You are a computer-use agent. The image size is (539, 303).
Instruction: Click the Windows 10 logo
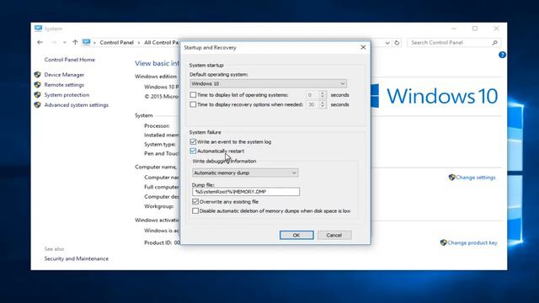[x=435, y=96]
